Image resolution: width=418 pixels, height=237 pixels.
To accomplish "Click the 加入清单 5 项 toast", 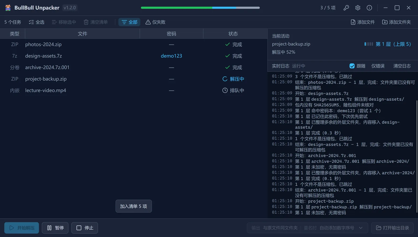I will pos(133,206).
